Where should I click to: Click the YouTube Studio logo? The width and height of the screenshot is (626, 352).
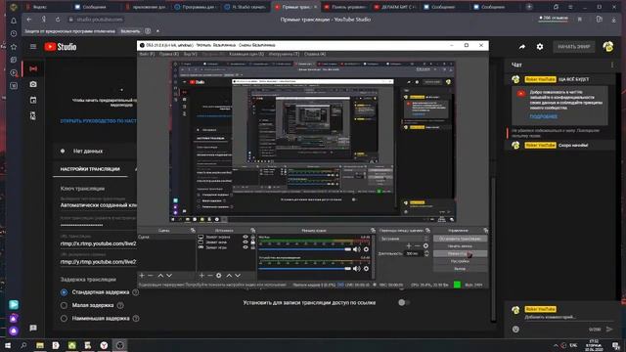point(61,47)
